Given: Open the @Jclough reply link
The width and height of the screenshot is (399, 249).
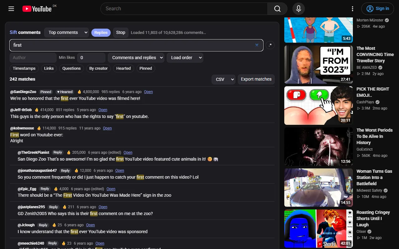Looking at the screenshot, I should click(90, 225).
